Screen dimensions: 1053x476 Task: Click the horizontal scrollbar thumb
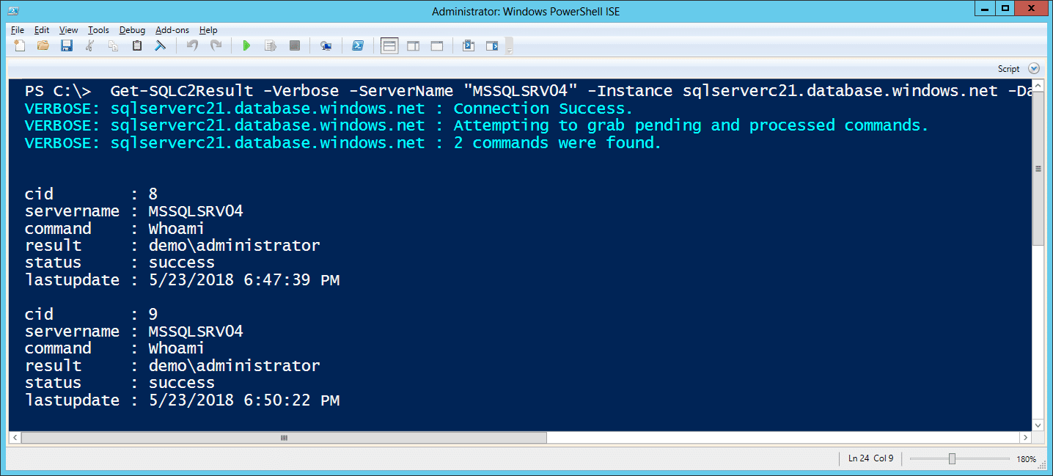coord(284,438)
